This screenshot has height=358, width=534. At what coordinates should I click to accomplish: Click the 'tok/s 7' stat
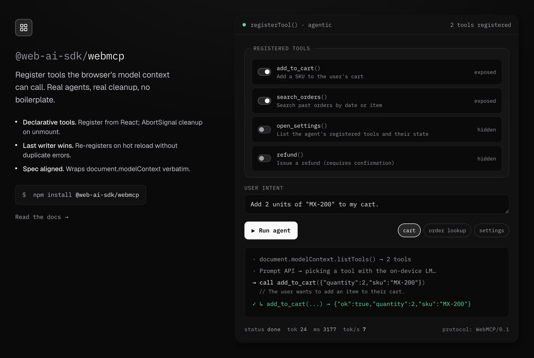tap(354, 330)
